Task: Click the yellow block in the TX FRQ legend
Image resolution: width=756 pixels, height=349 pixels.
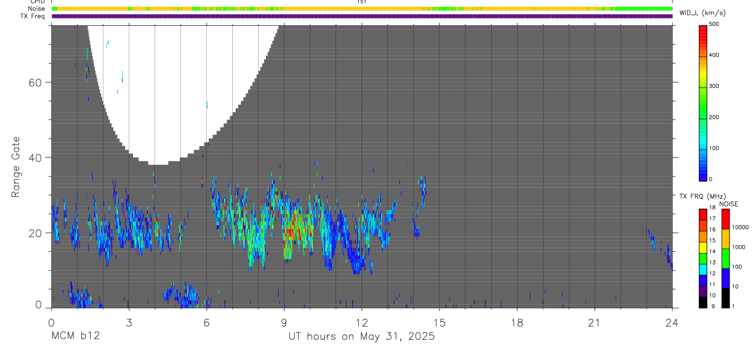Action: [703, 246]
